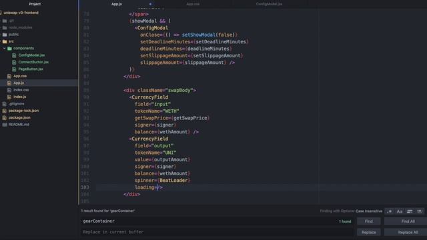427x240 pixels.
Task: Toggle the match case (Aa) option
Action: [400, 211]
